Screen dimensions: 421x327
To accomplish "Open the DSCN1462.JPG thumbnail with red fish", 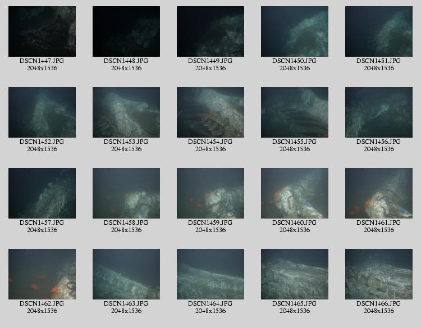I will [42, 274].
